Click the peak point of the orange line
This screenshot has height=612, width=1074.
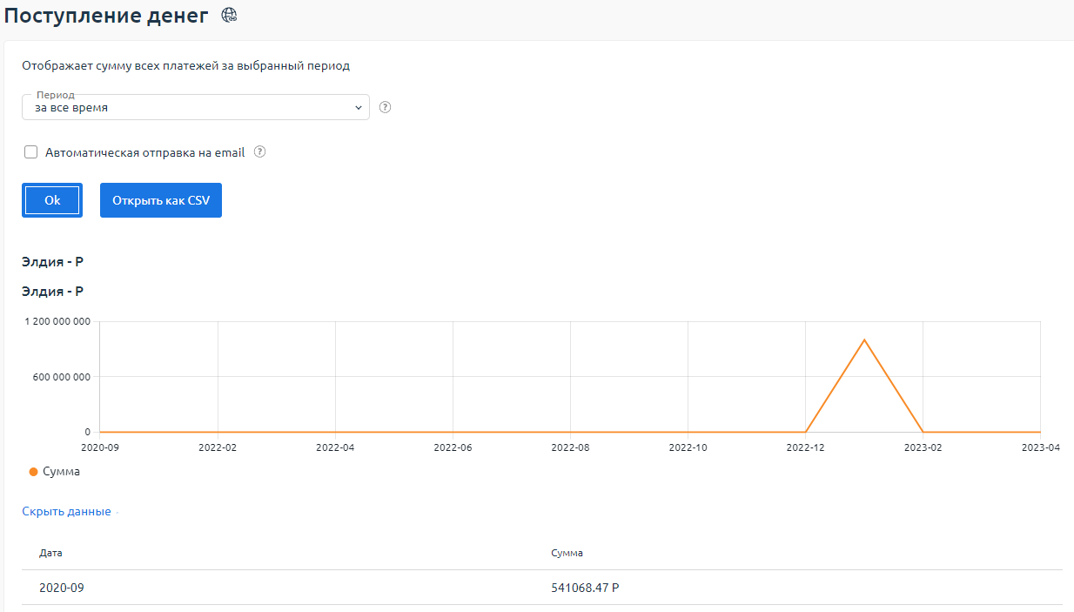click(864, 340)
